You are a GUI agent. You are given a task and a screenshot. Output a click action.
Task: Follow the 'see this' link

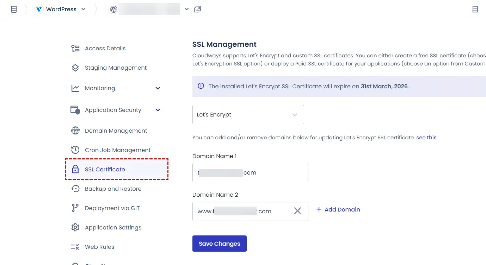coord(426,138)
